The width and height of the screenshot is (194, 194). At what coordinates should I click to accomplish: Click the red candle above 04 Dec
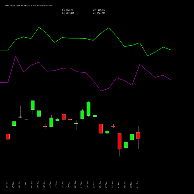(138, 136)
